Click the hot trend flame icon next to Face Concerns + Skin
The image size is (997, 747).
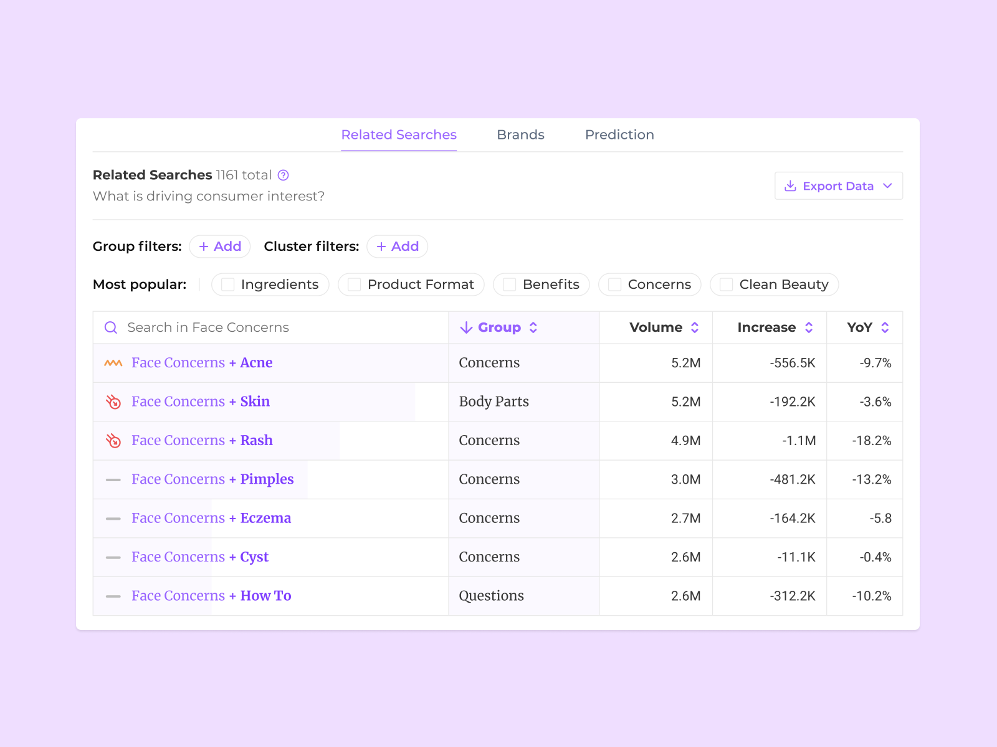click(113, 402)
